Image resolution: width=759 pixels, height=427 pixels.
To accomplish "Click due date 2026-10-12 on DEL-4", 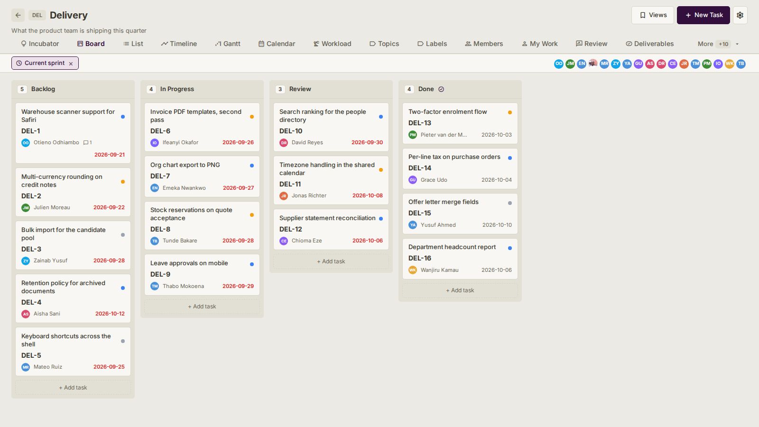I will coord(110,314).
